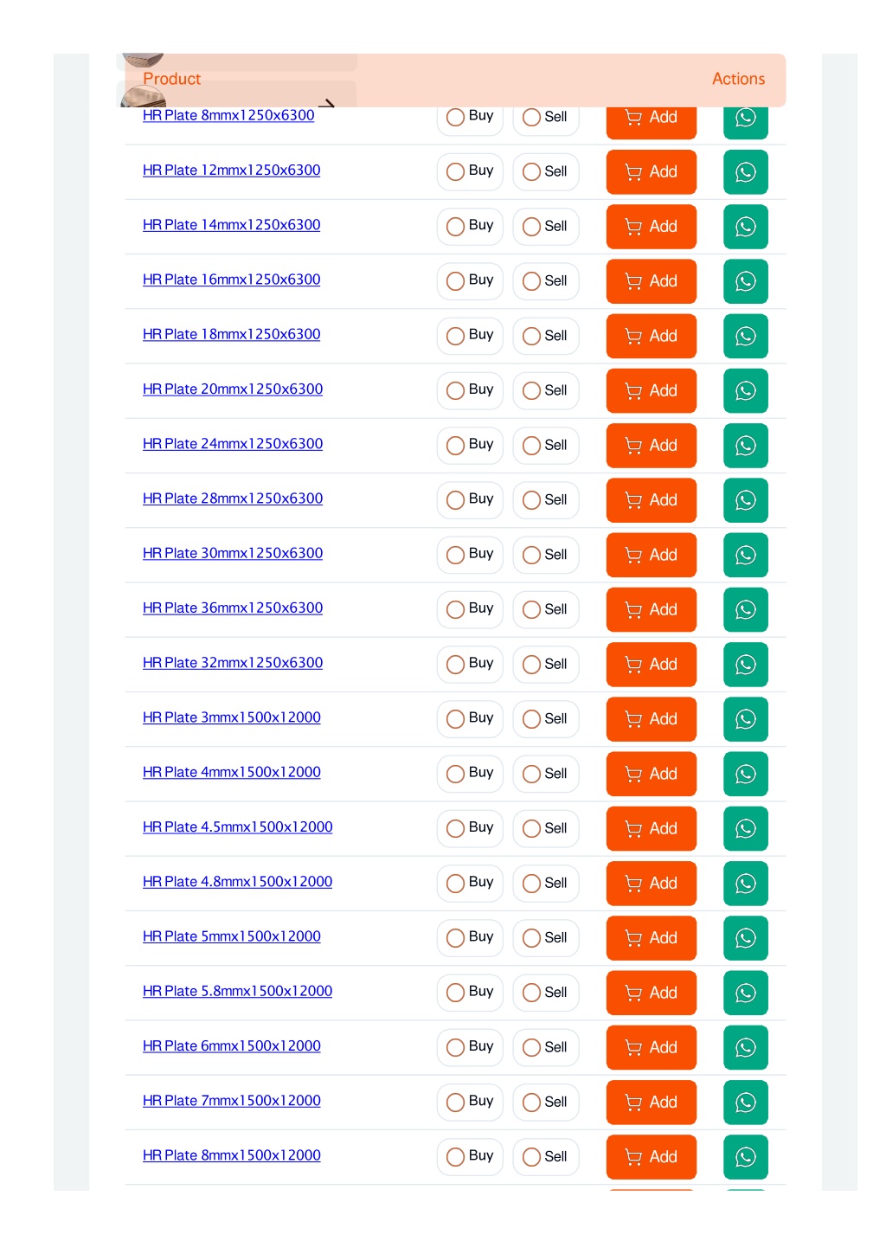Add HR Plate 5mmx1500x12000 to cart
Screen dimensions: 886x1254
click(652, 938)
